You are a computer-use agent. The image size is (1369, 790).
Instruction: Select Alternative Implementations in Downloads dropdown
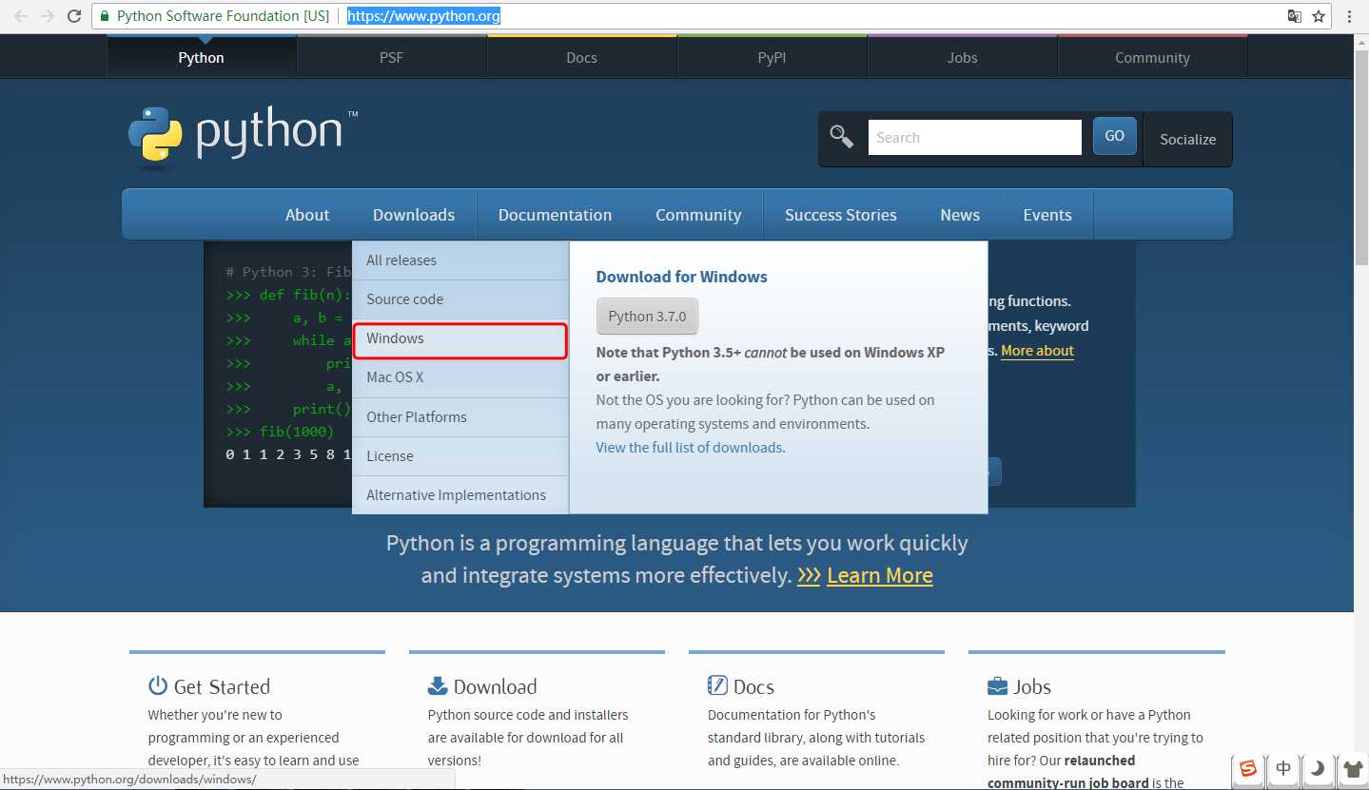[x=460, y=495]
